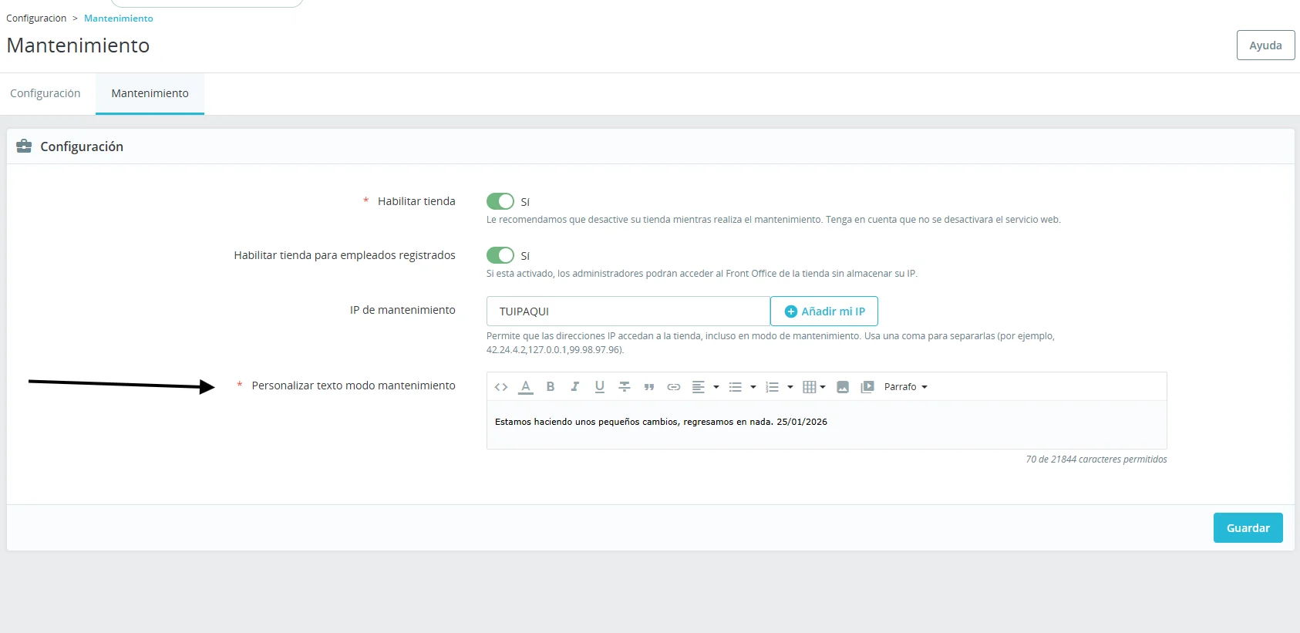Expand numbered list style arrow
1300x633 pixels.
(790, 387)
